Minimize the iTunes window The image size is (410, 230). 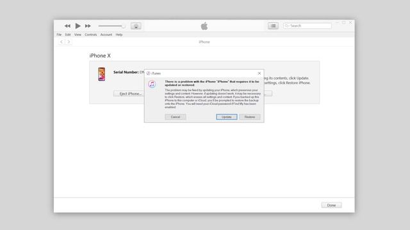(338, 23)
